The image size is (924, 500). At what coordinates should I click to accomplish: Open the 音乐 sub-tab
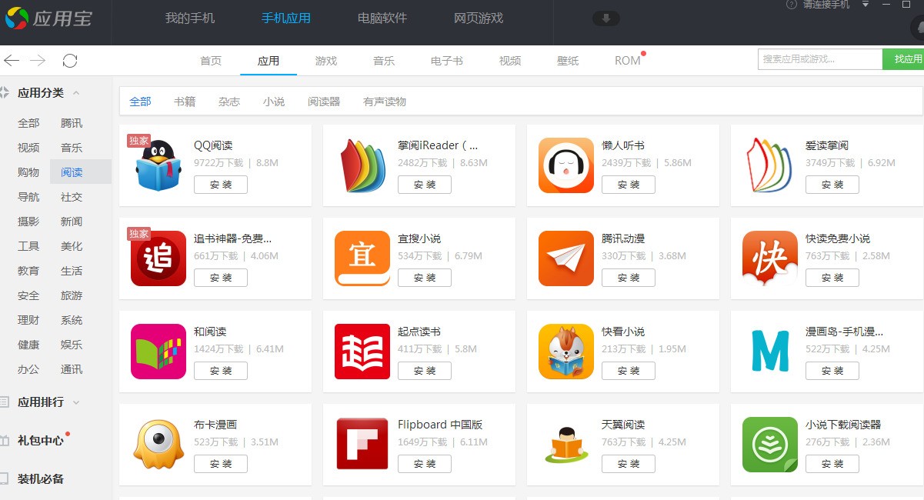click(x=384, y=61)
